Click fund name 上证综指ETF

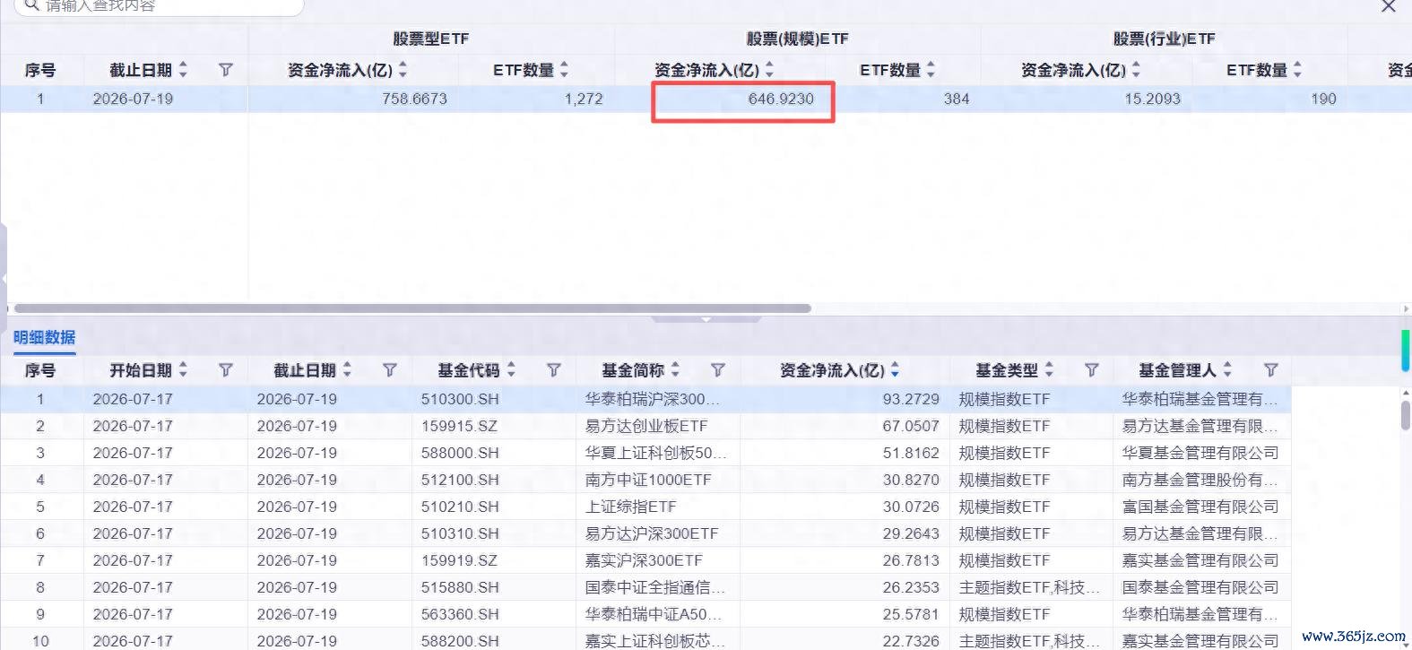631,507
